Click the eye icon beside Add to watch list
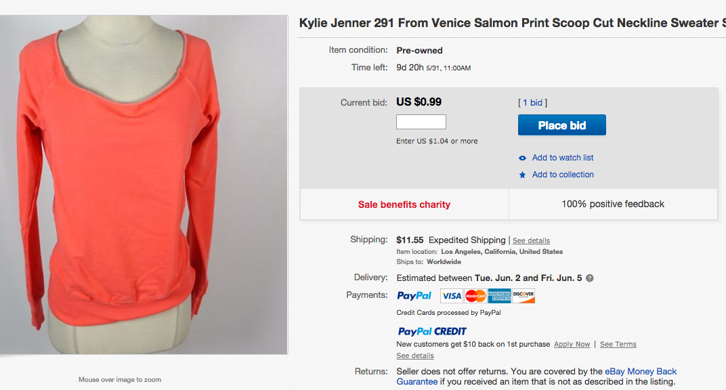Viewport: 726px width, 390px height. [x=522, y=158]
